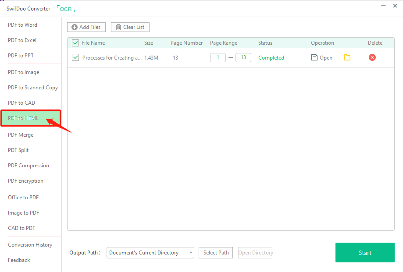Start the conversion

tap(365, 252)
